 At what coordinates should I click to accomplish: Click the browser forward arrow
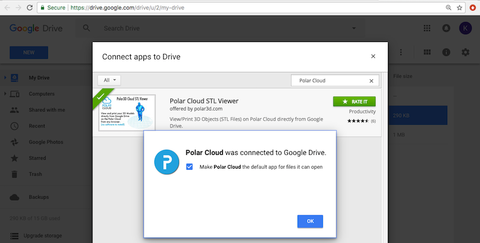(19, 8)
